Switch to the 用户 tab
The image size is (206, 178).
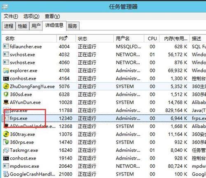[x=36, y=26]
